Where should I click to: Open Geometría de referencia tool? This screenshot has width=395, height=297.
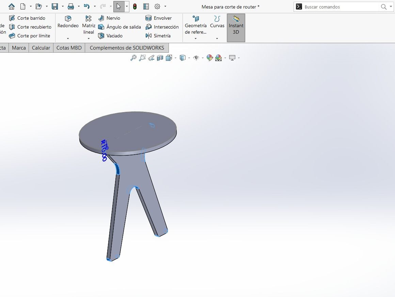[196, 25]
